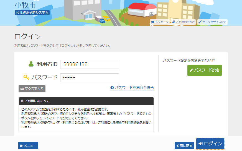Click the green user icon beside 利用者ID
The image size is (242, 151).
click(x=31, y=64)
